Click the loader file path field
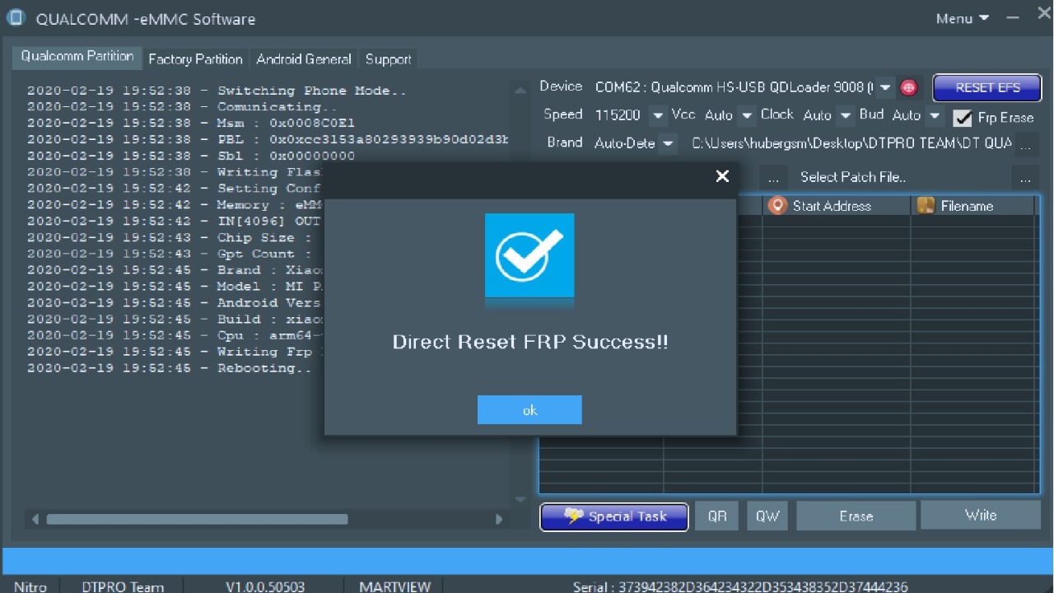 pos(851,143)
